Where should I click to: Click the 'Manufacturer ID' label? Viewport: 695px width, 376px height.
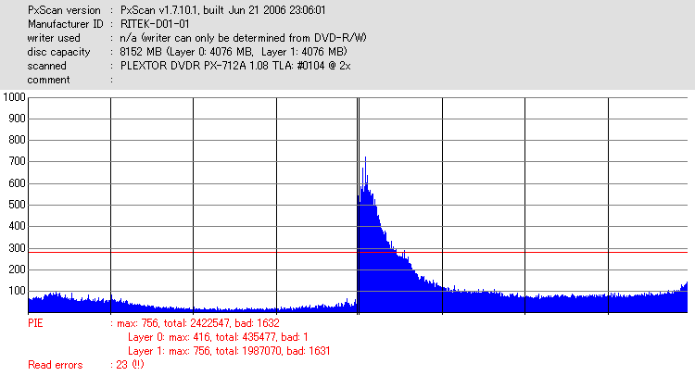[65, 24]
